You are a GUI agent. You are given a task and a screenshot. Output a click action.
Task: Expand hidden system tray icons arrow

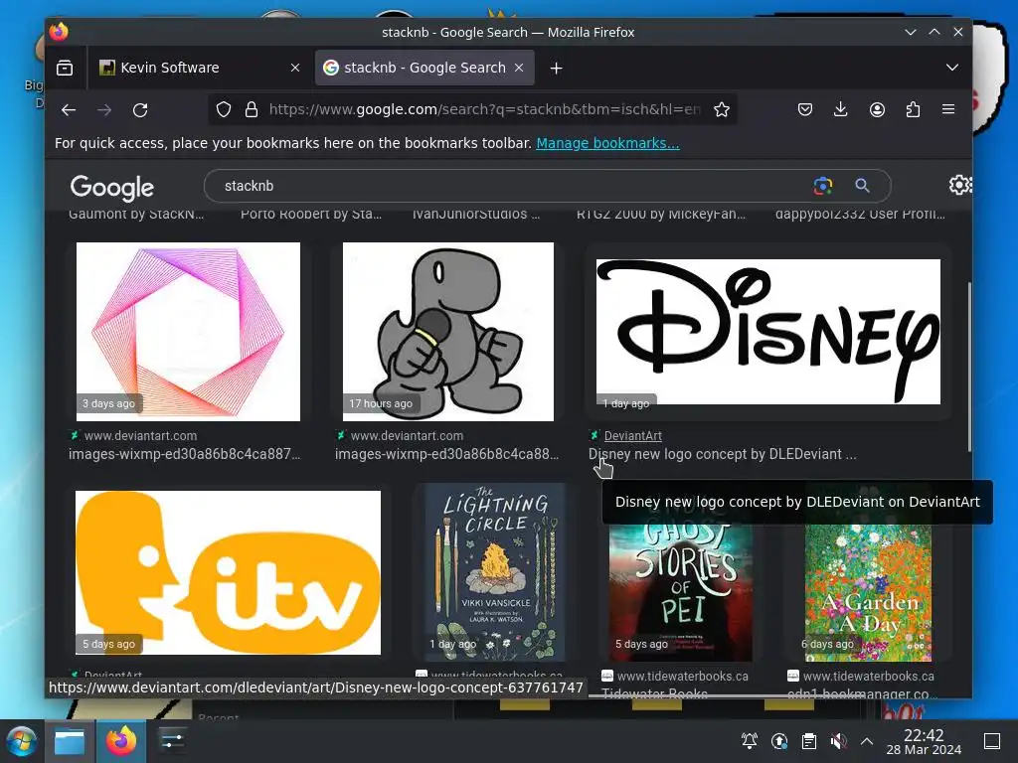[x=867, y=741]
